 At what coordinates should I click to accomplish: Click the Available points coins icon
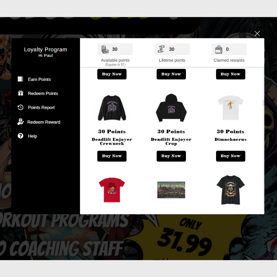click(105, 49)
